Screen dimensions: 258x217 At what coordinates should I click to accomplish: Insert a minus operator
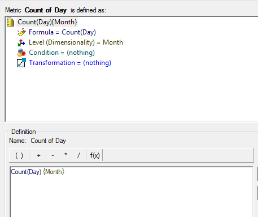click(x=53, y=155)
